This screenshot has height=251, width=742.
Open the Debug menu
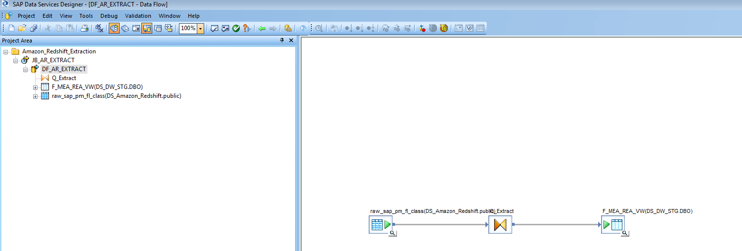pos(109,16)
